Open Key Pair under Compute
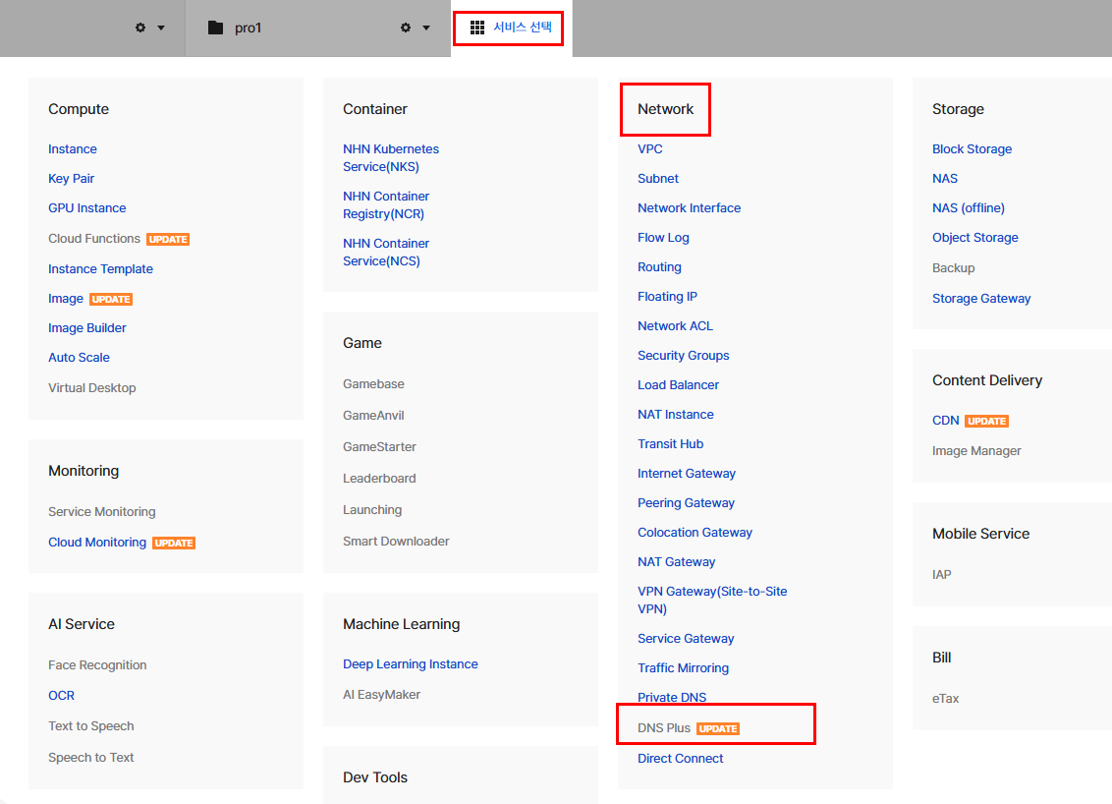The image size is (1112, 804). click(x=71, y=179)
